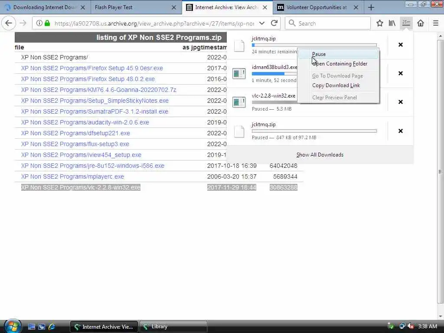
Task: Cancel the vlc-2.2.8-win32.exe download
Action: click(x=400, y=102)
